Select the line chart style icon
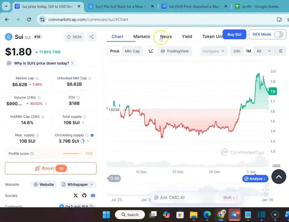289x222 pixels. click(151, 51)
